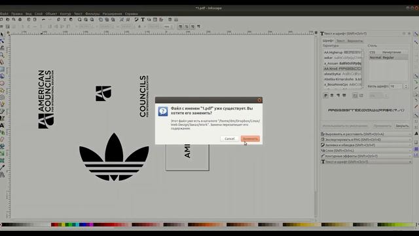Click the Fill and Stroke toolbar icon

137,20
